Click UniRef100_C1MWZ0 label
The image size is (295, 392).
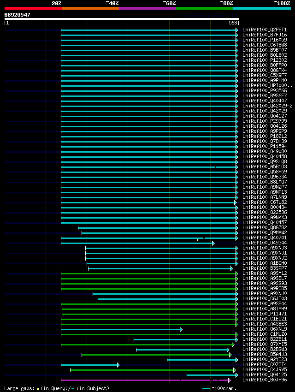(x=265, y=334)
